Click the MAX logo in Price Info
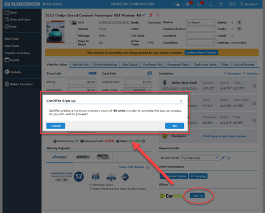Image resolution: width=265 pixels, height=213 pixels. 92,73
